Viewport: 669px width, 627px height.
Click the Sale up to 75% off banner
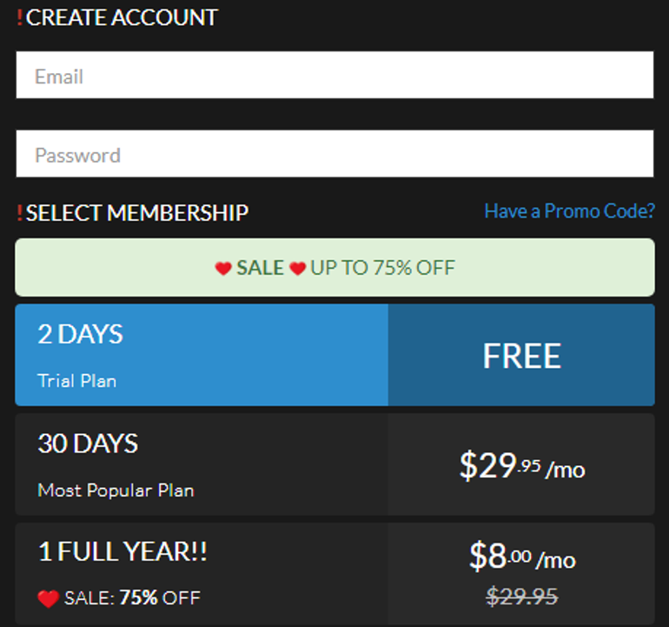334,267
